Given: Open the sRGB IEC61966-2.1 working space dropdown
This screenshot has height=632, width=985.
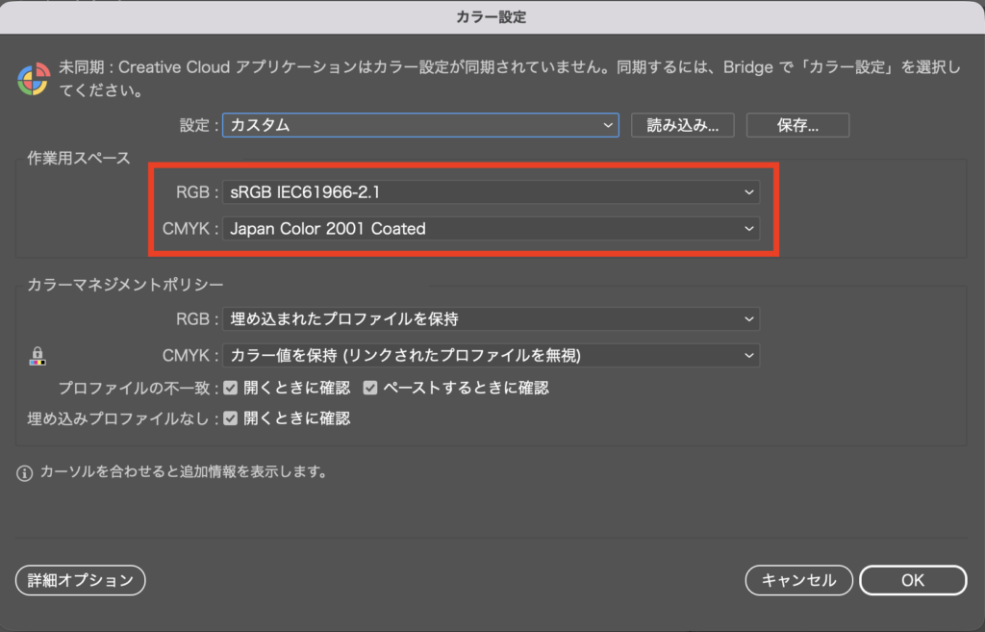Looking at the screenshot, I should click(x=491, y=192).
